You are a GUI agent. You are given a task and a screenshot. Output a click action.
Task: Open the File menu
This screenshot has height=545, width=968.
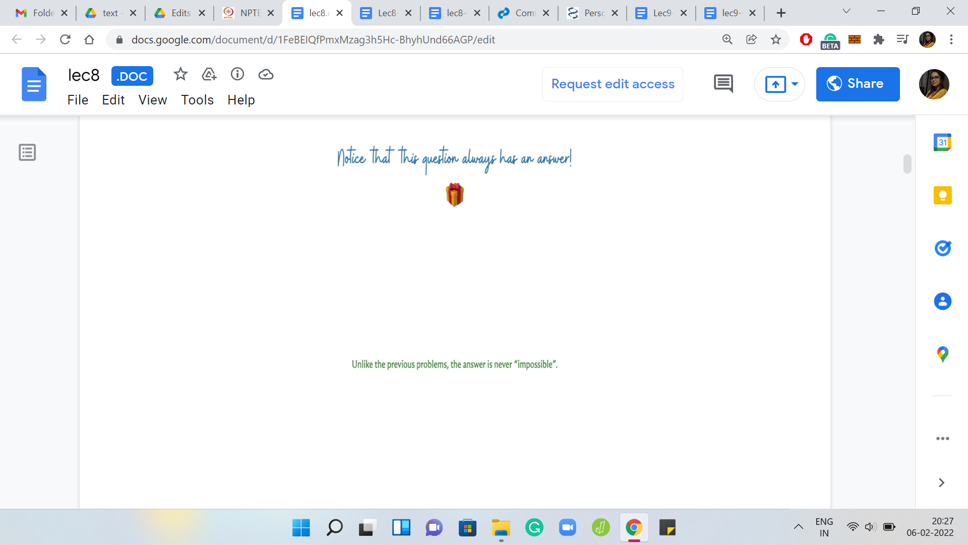[x=78, y=100]
